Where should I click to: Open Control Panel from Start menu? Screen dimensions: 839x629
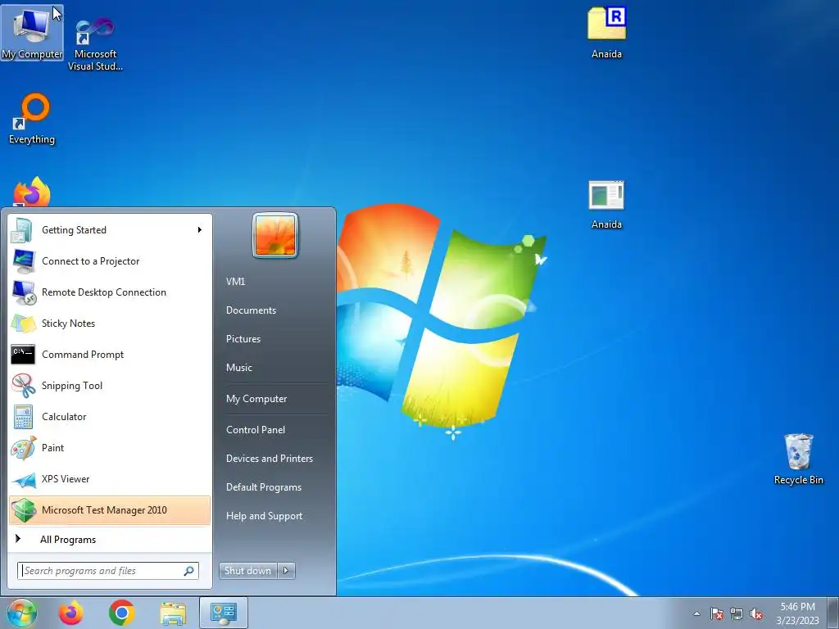[x=256, y=430]
